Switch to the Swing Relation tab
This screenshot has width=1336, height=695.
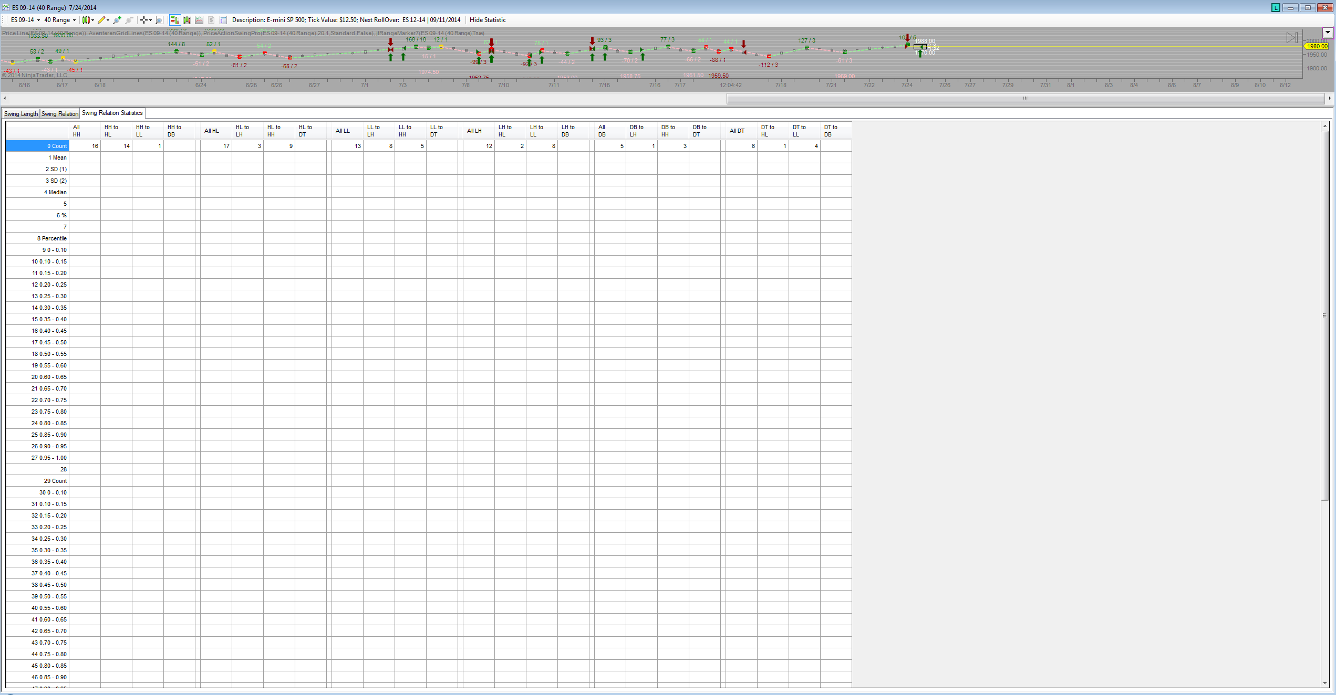pyautogui.click(x=60, y=113)
